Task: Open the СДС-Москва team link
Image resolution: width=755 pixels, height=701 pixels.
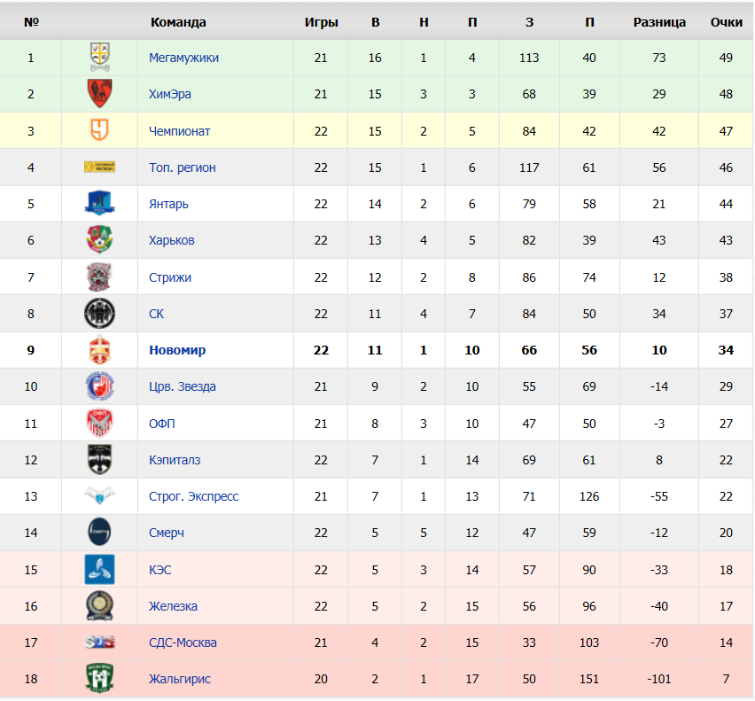Action: (183, 643)
